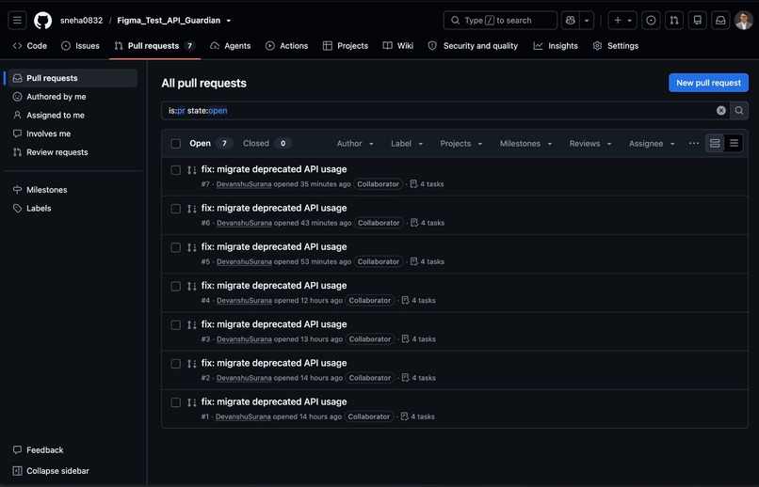The height and width of the screenshot is (487, 759).
Task: Collapse the sidebar
Action: 51,471
